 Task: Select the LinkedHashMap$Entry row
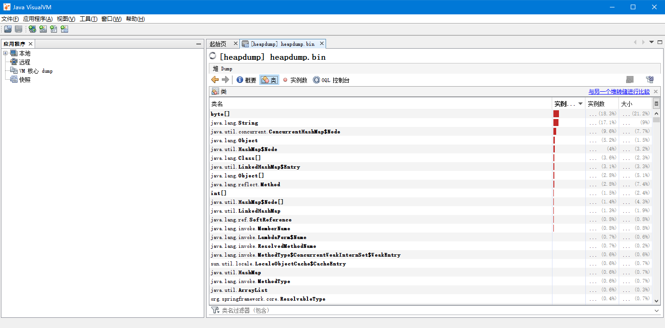pyautogui.click(x=431, y=167)
